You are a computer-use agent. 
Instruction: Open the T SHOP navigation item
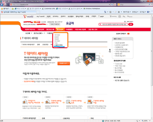tap(101, 17)
